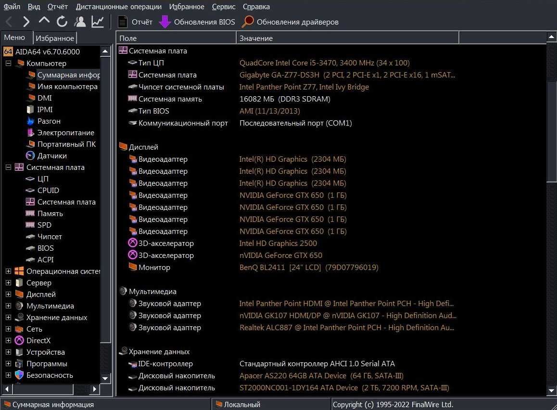Open remote user manager person icon
Screen dimensions: 557x410
pos(80,22)
